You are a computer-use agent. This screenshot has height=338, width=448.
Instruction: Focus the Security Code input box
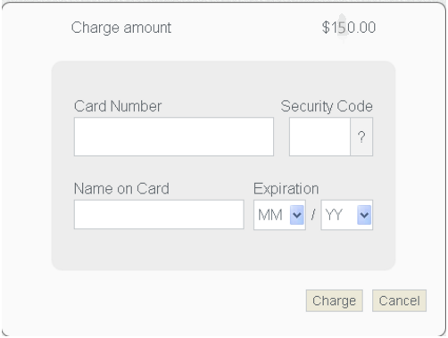[319, 136]
